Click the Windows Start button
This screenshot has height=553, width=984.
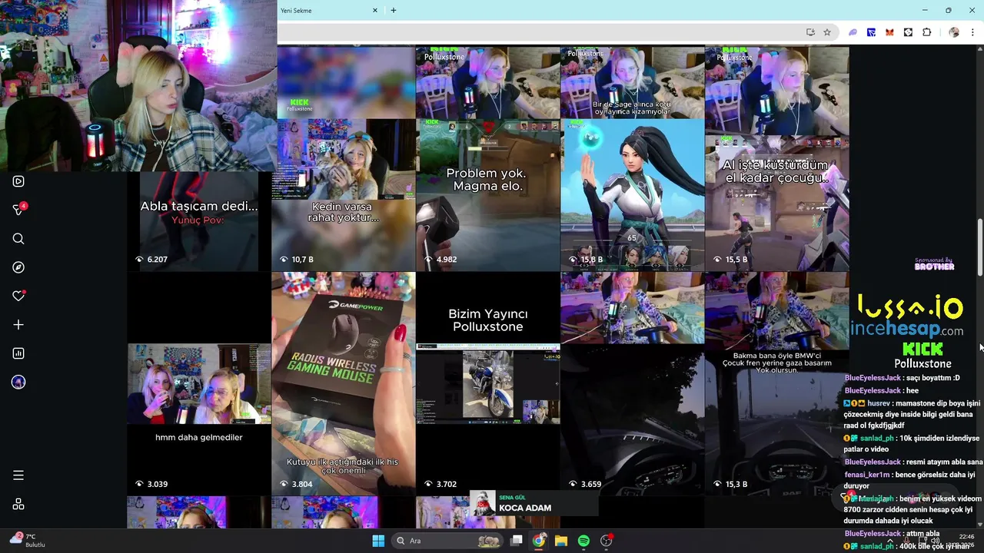point(378,541)
